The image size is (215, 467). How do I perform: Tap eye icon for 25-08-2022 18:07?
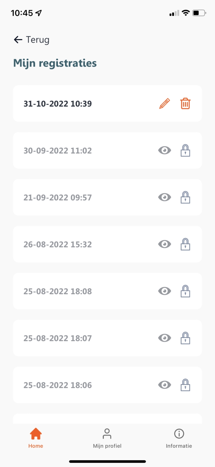tap(164, 338)
